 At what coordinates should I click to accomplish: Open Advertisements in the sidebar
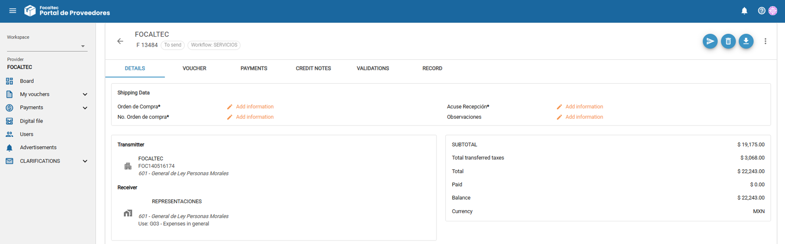[x=38, y=147]
